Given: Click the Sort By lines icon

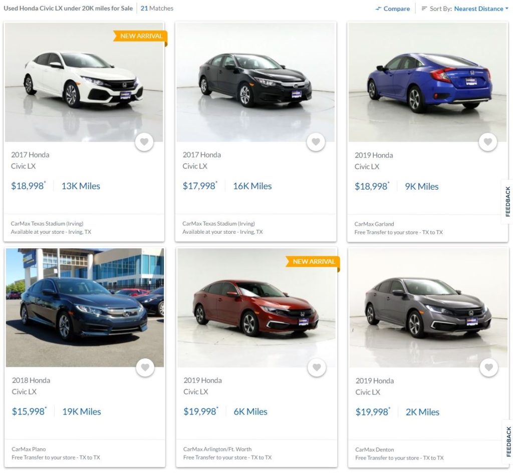Looking at the screenshot, I should click(424, 9).
